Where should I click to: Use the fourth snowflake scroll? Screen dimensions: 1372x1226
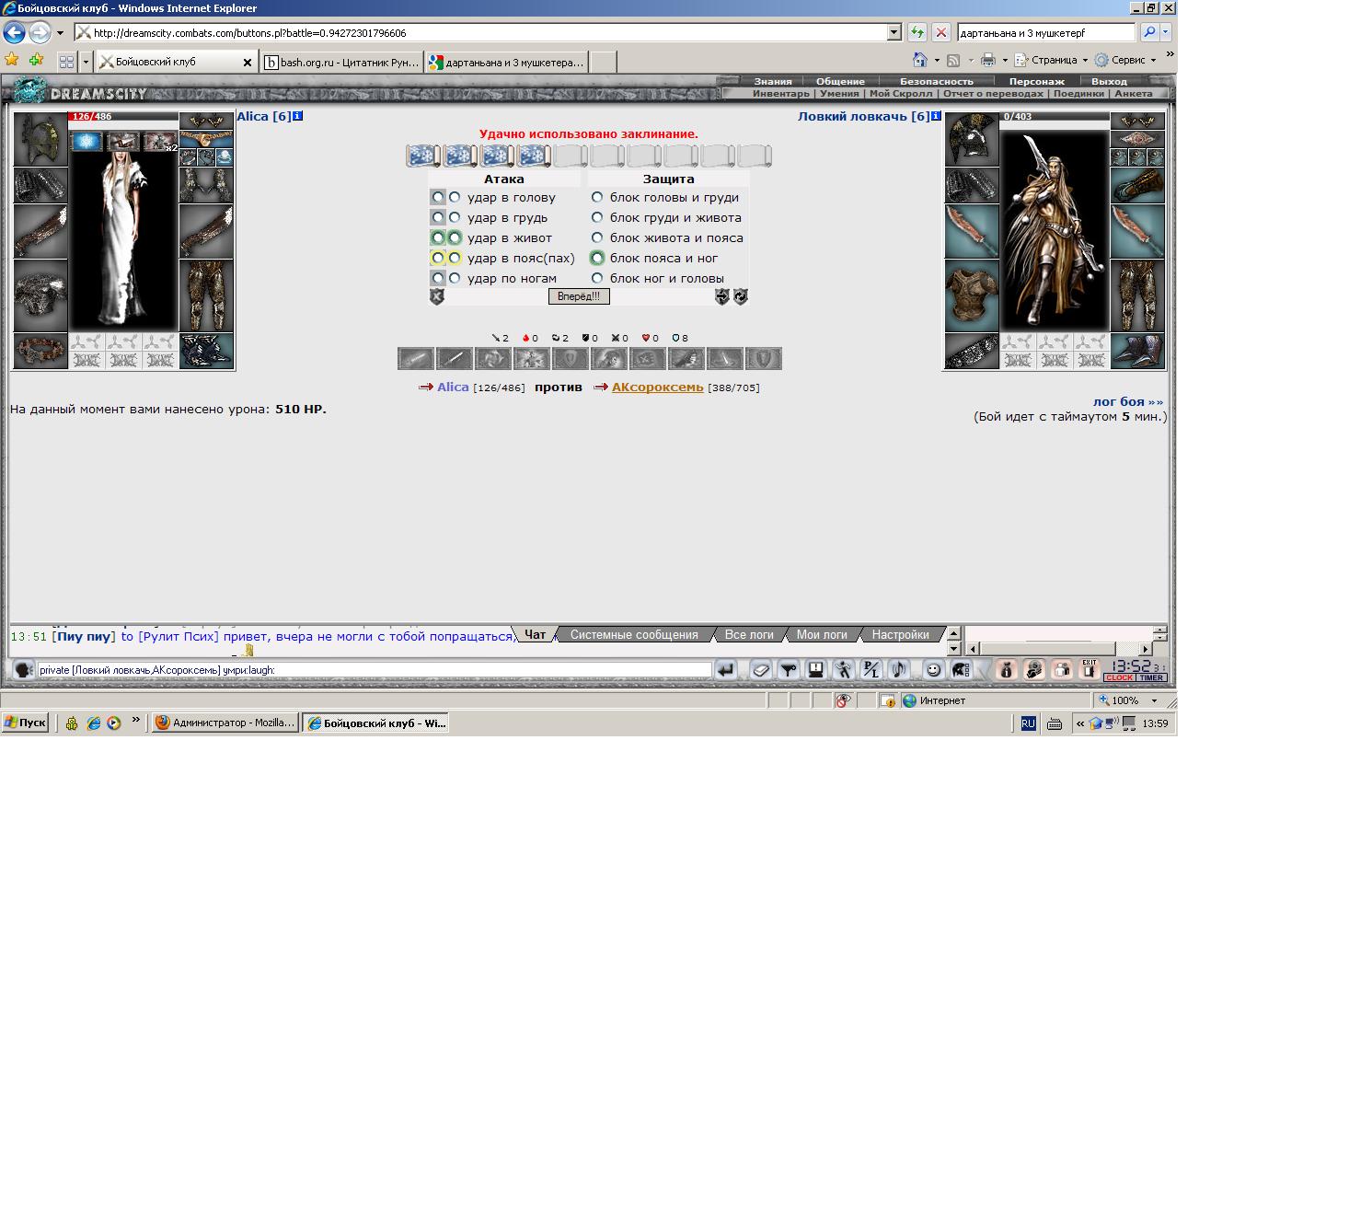pyautogui.click(x=534, y=156)
